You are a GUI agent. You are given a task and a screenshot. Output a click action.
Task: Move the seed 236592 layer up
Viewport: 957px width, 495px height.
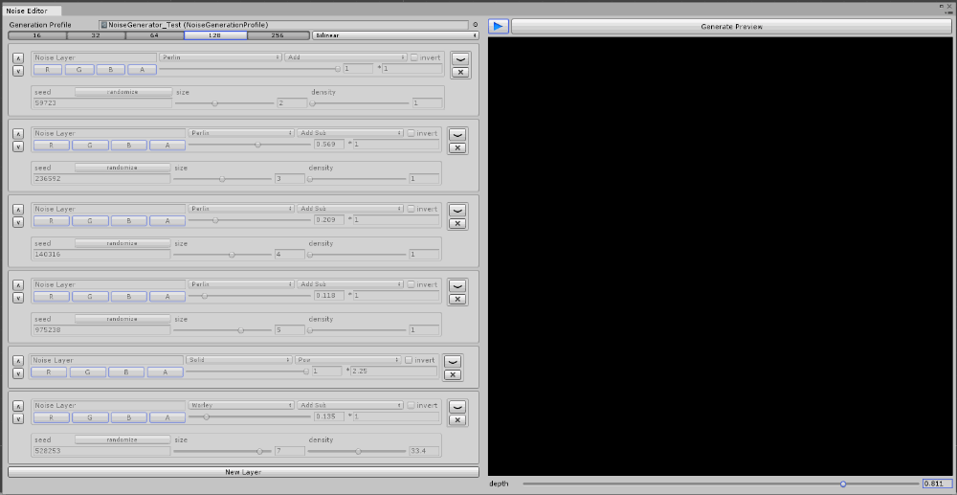[18, 134]
